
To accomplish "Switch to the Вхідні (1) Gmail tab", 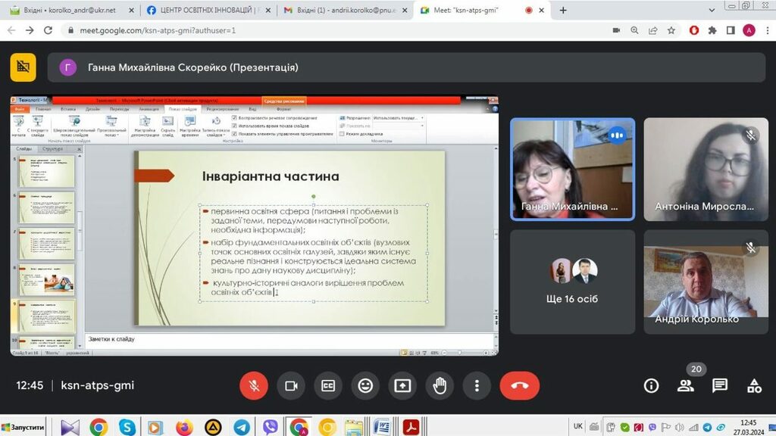I will 339,11.
